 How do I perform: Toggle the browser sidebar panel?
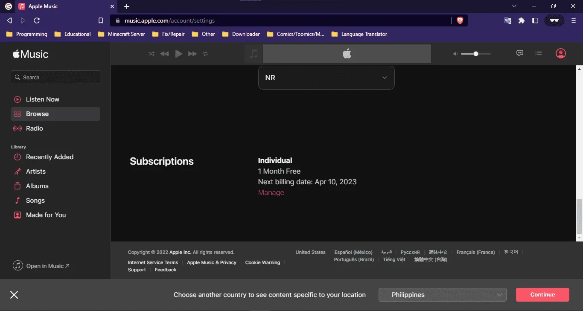(x=535, y=20)
